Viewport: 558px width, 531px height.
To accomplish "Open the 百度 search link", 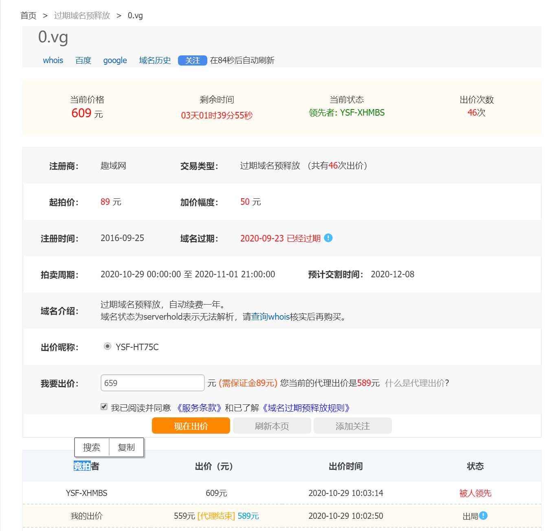I will pyautogui.click(x=83, y=60).
